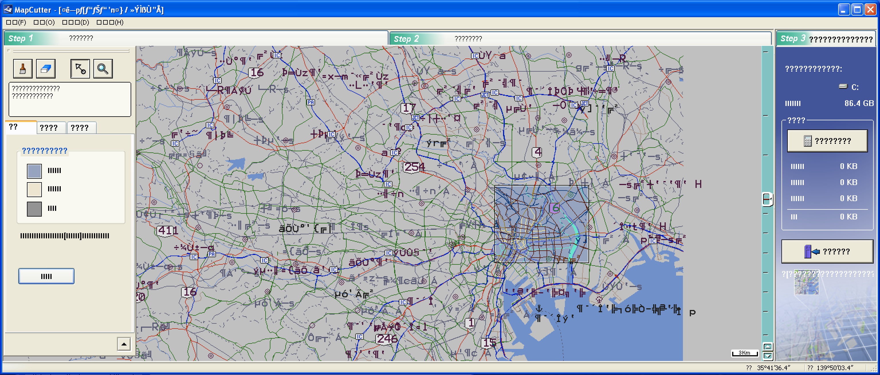
Task: Click the C: drive icon
Action: (843, 87)
